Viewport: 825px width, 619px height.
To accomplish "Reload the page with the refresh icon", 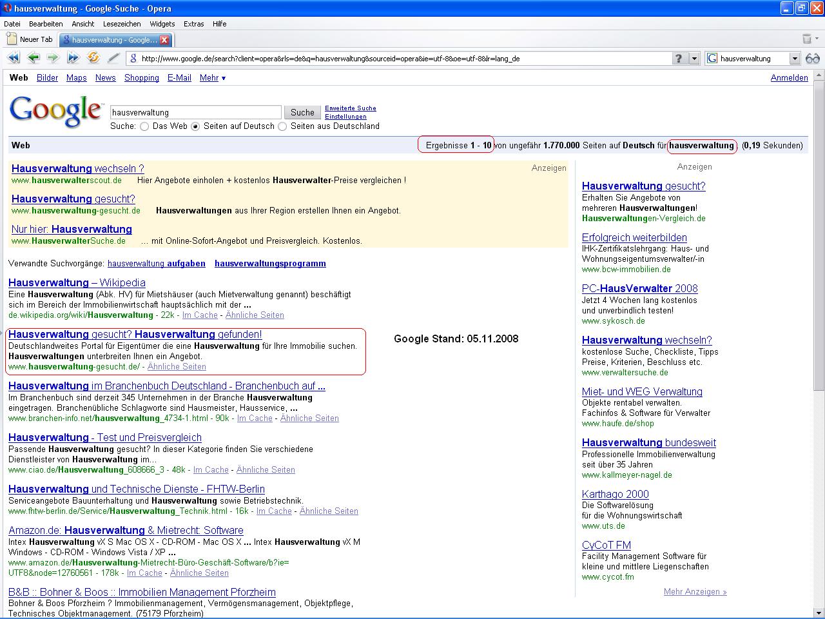I will pos(93,58).
